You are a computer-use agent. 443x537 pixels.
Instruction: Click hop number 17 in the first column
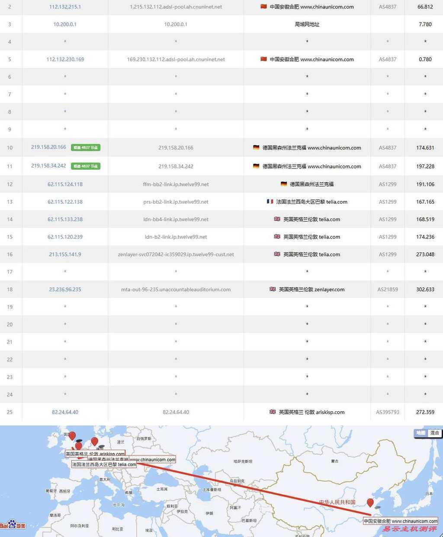[x=10, y=272]
